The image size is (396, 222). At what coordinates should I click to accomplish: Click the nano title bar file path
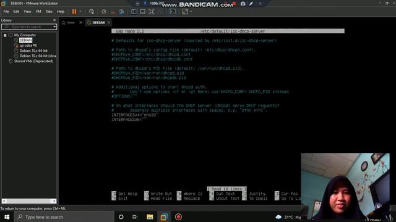coord(233,31)
